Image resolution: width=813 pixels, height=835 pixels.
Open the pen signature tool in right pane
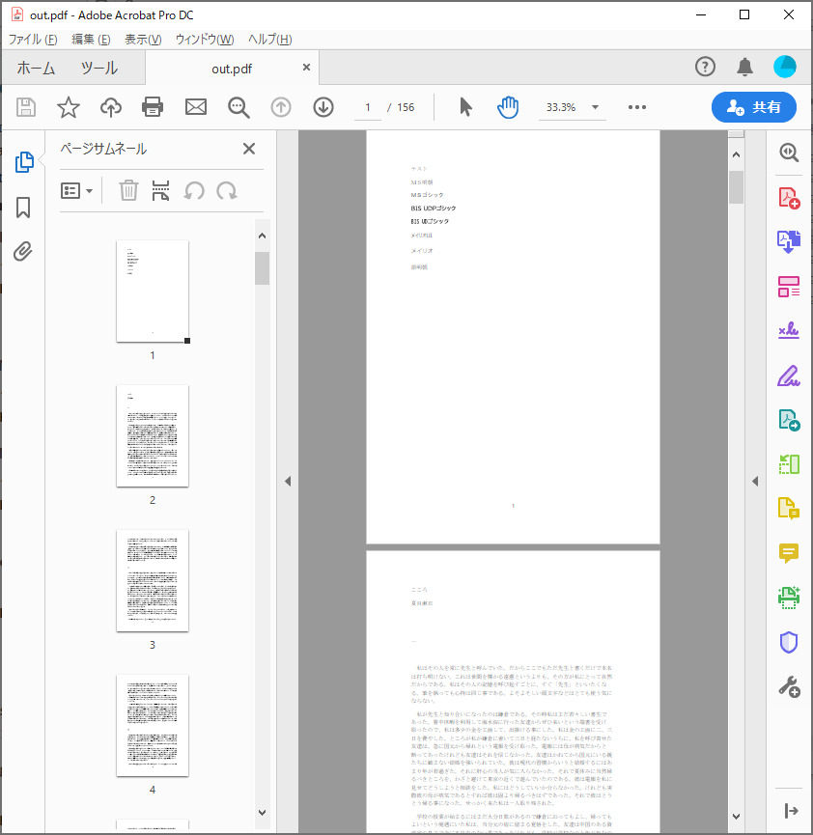789,376
